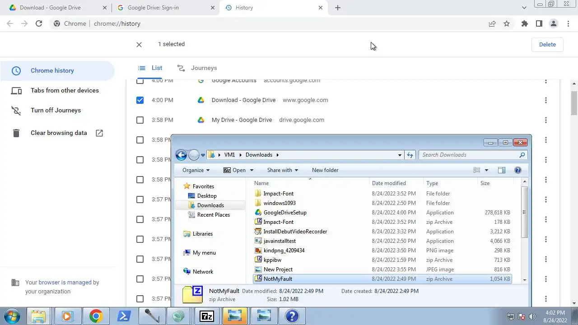Expand the VM1 breadcrumb arrow
The image size is (578, 325).
tap(240, 155)
